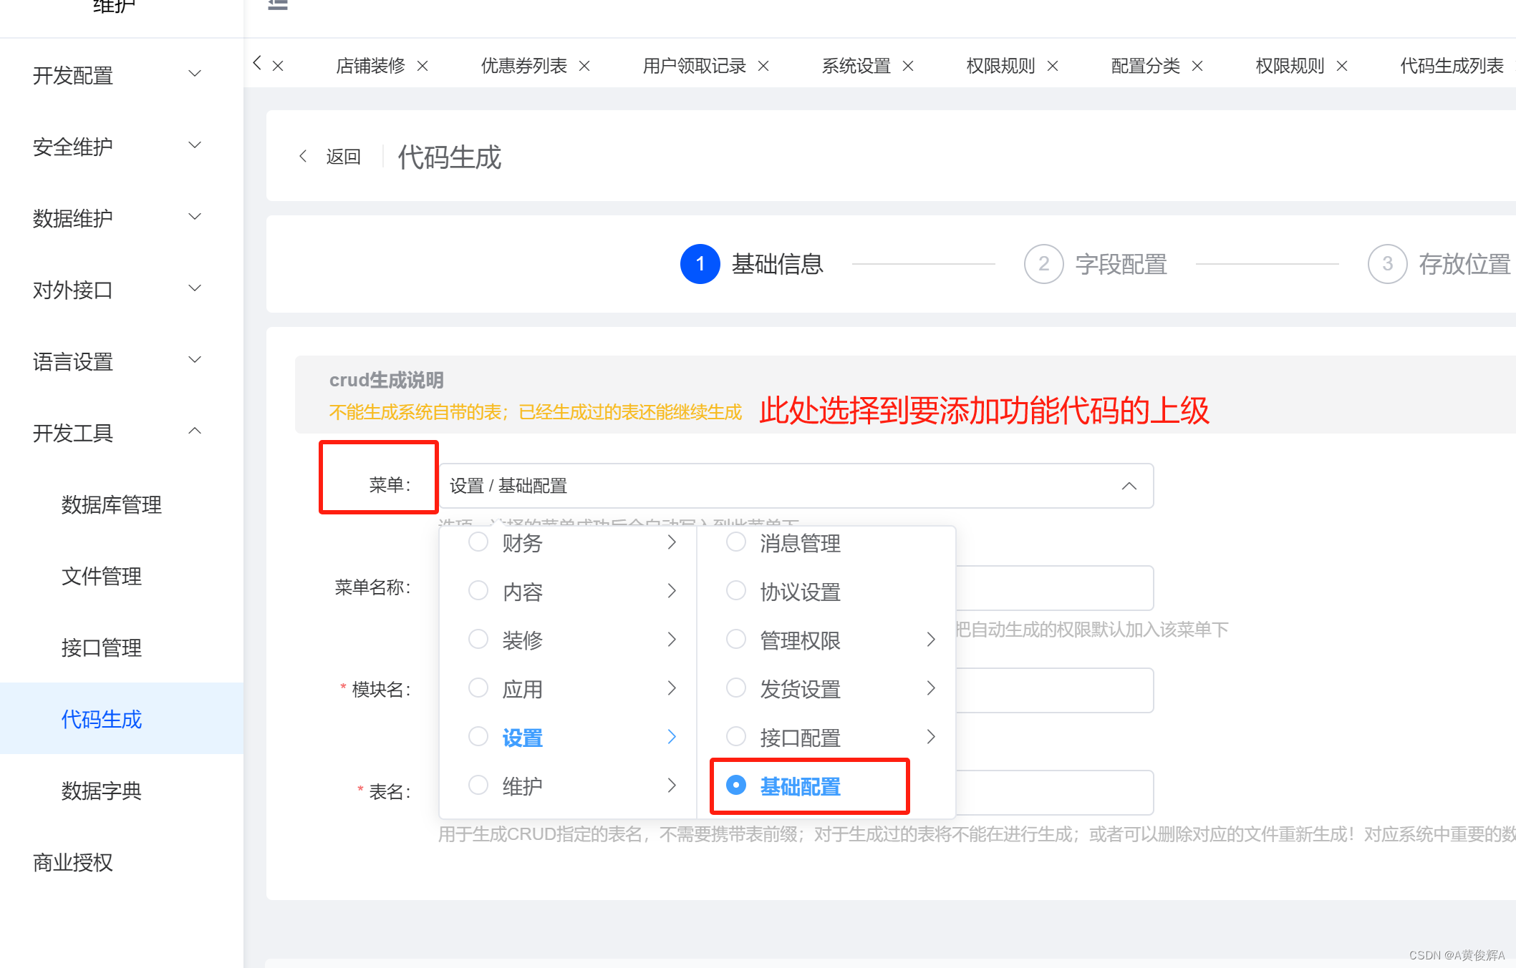Click the 返回 link

[x=343, y=156]
